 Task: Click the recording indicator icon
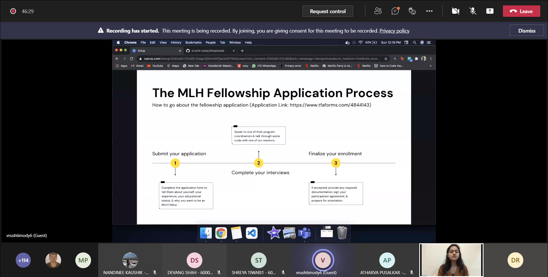(13, 11)
